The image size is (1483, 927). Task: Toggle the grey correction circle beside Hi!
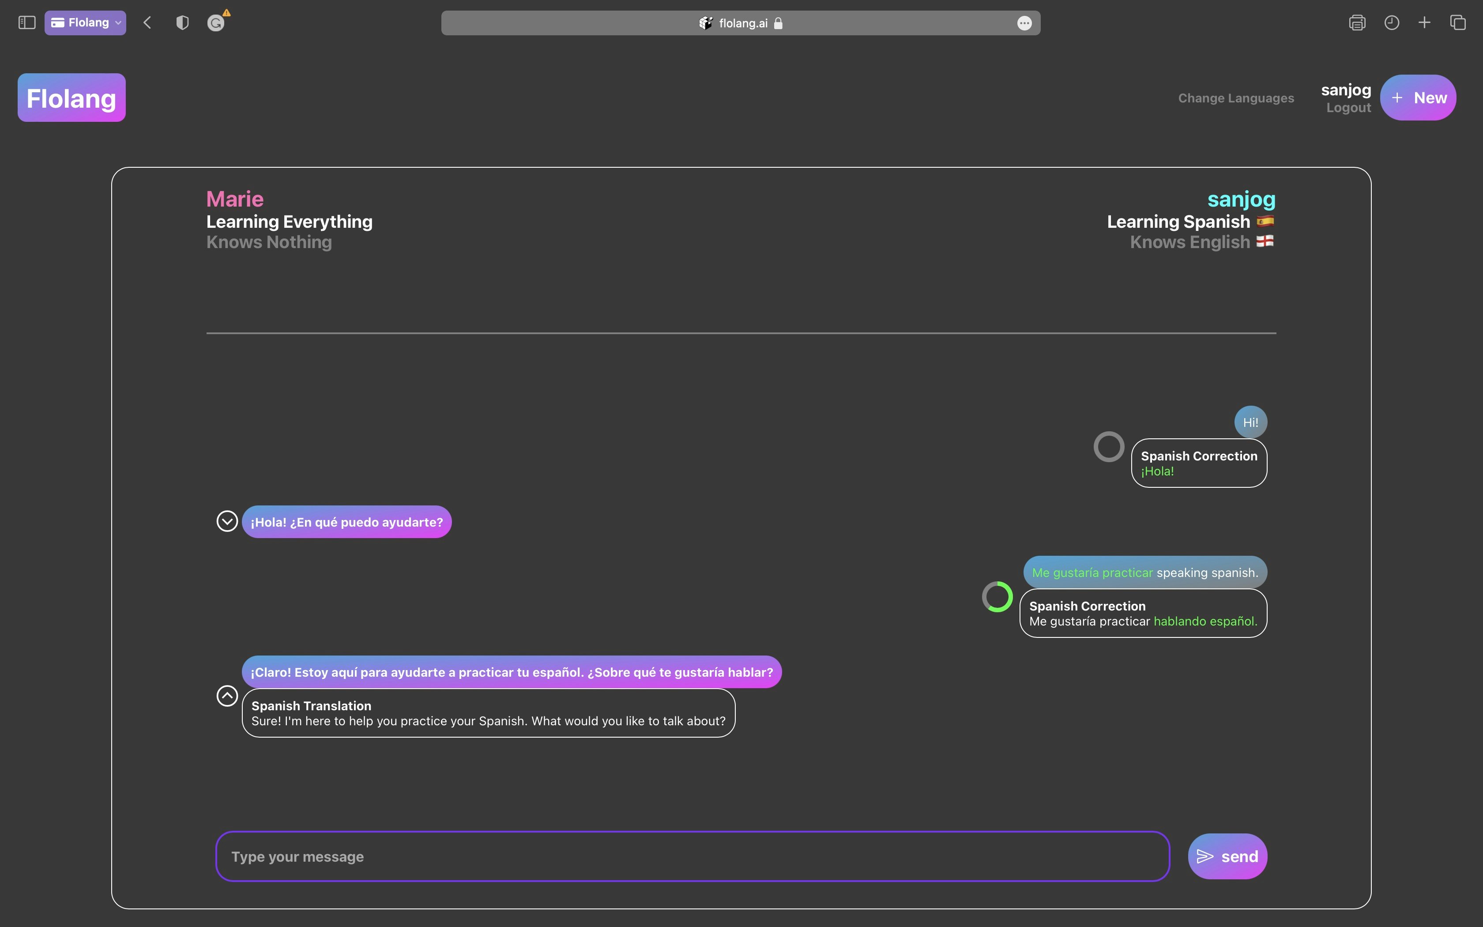[x=1109, y=447]
